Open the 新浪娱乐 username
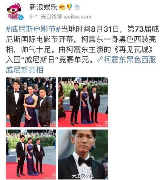This screenshot has width=166, height=180. (43, 7)
